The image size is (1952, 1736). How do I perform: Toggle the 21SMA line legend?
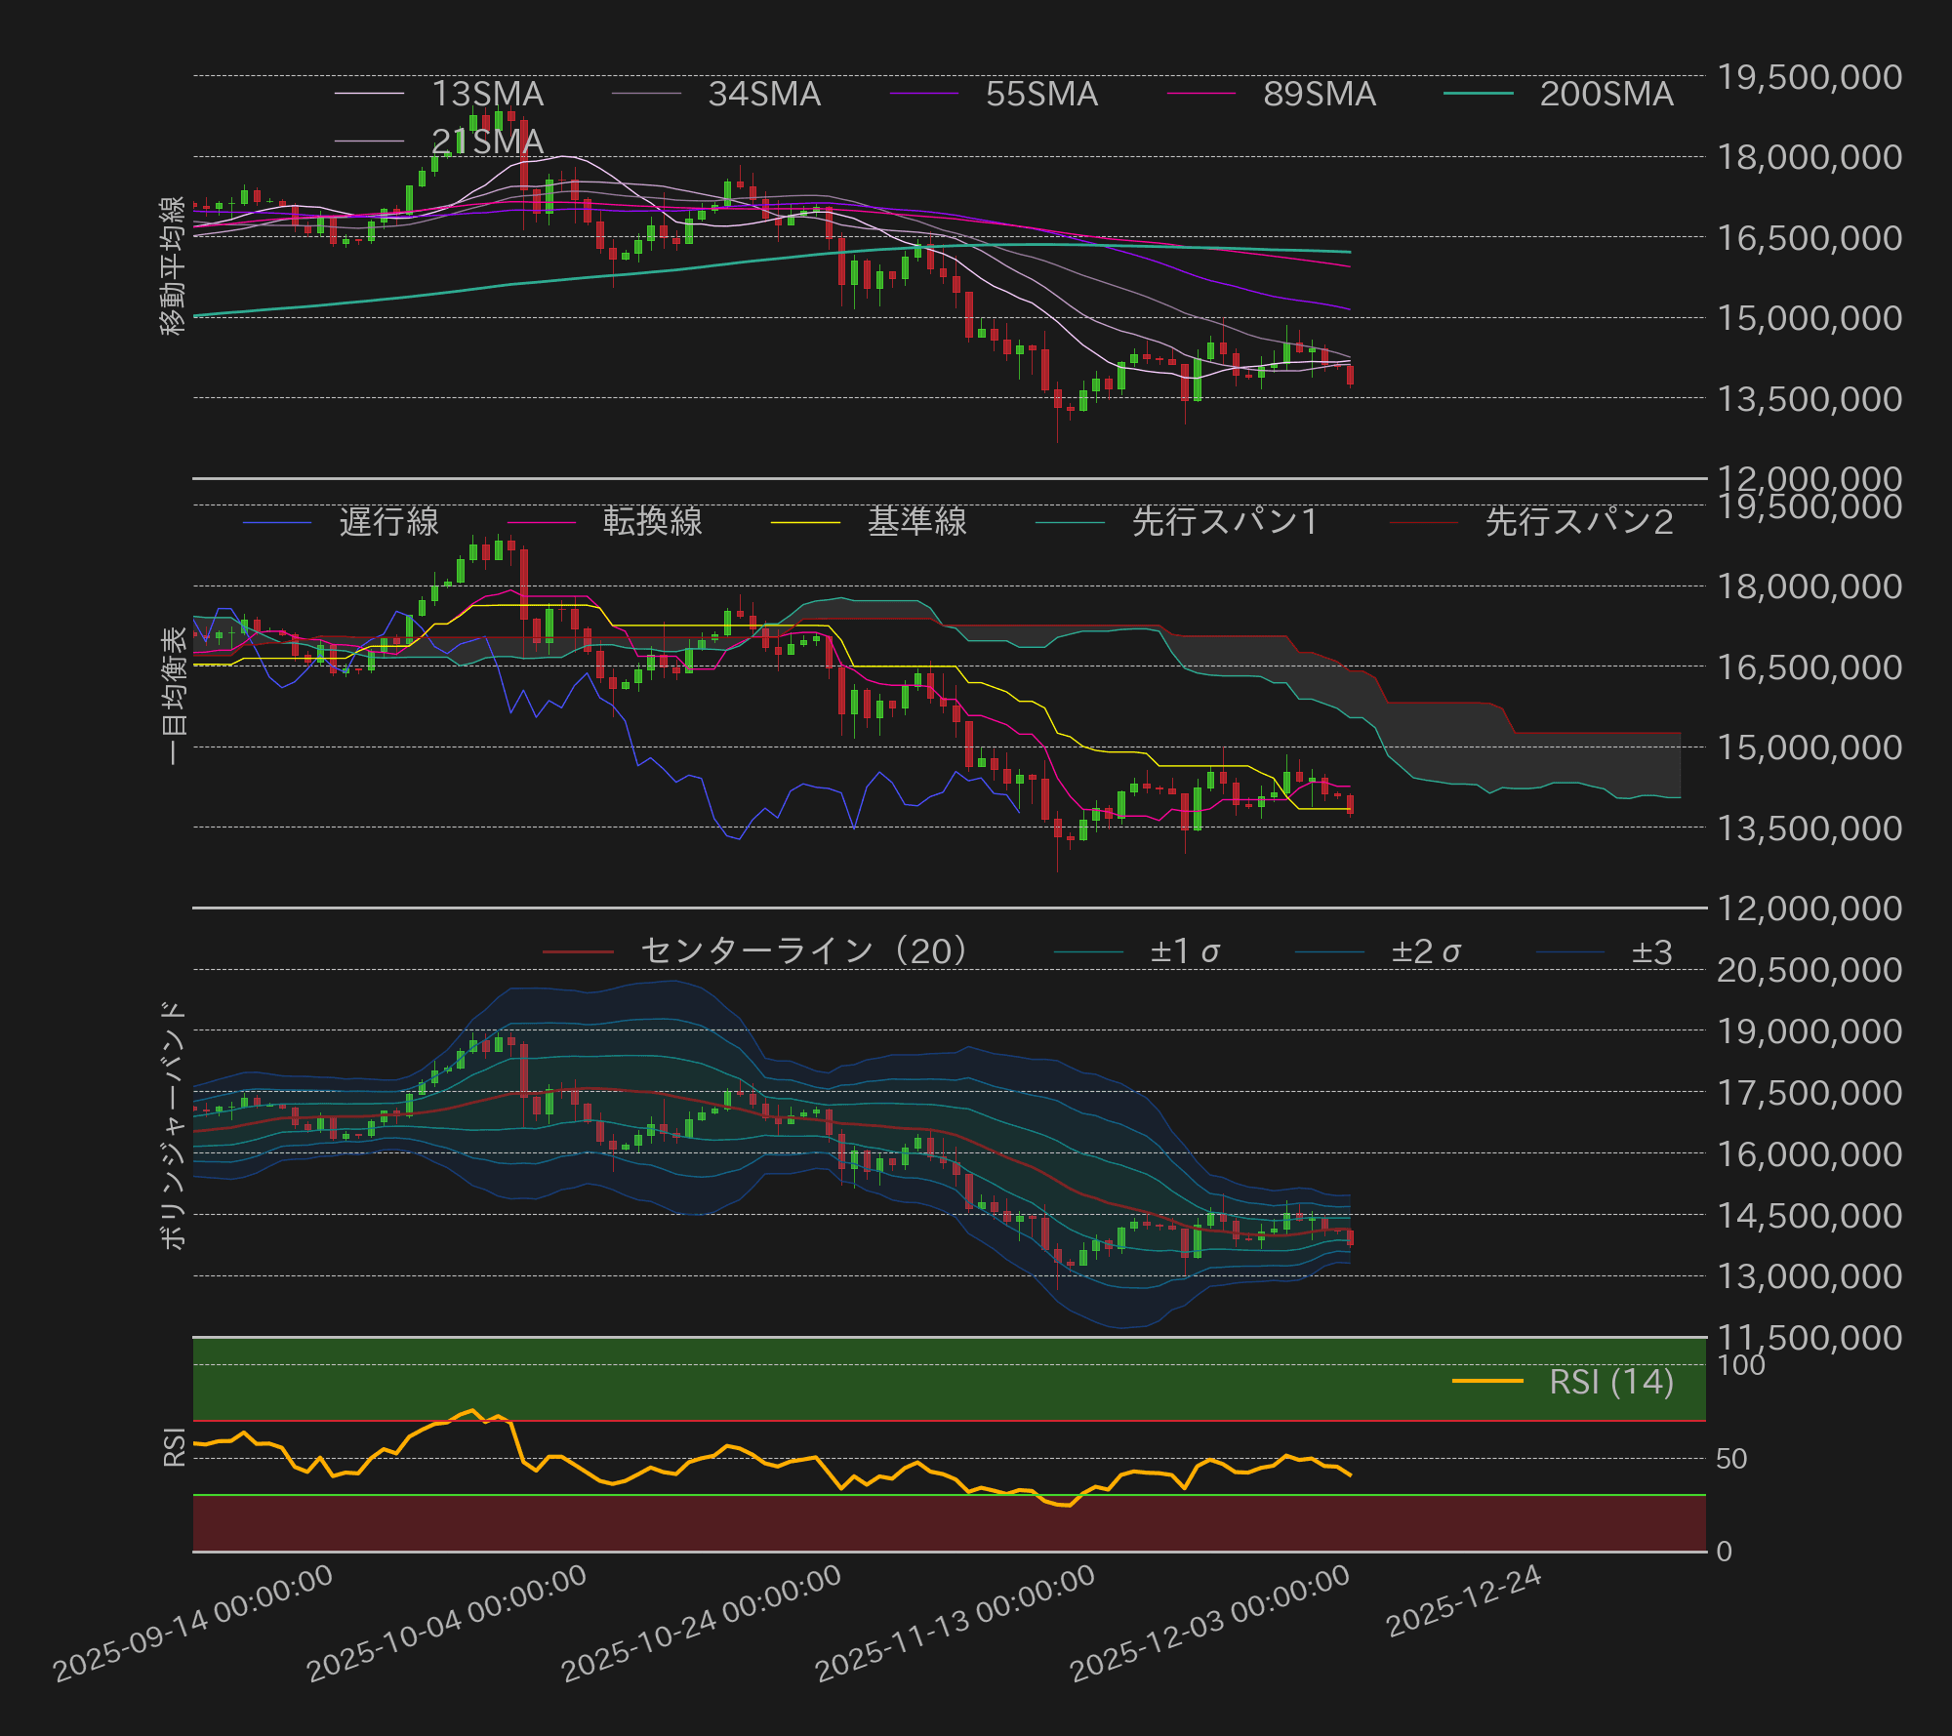(x=488, y=142)
